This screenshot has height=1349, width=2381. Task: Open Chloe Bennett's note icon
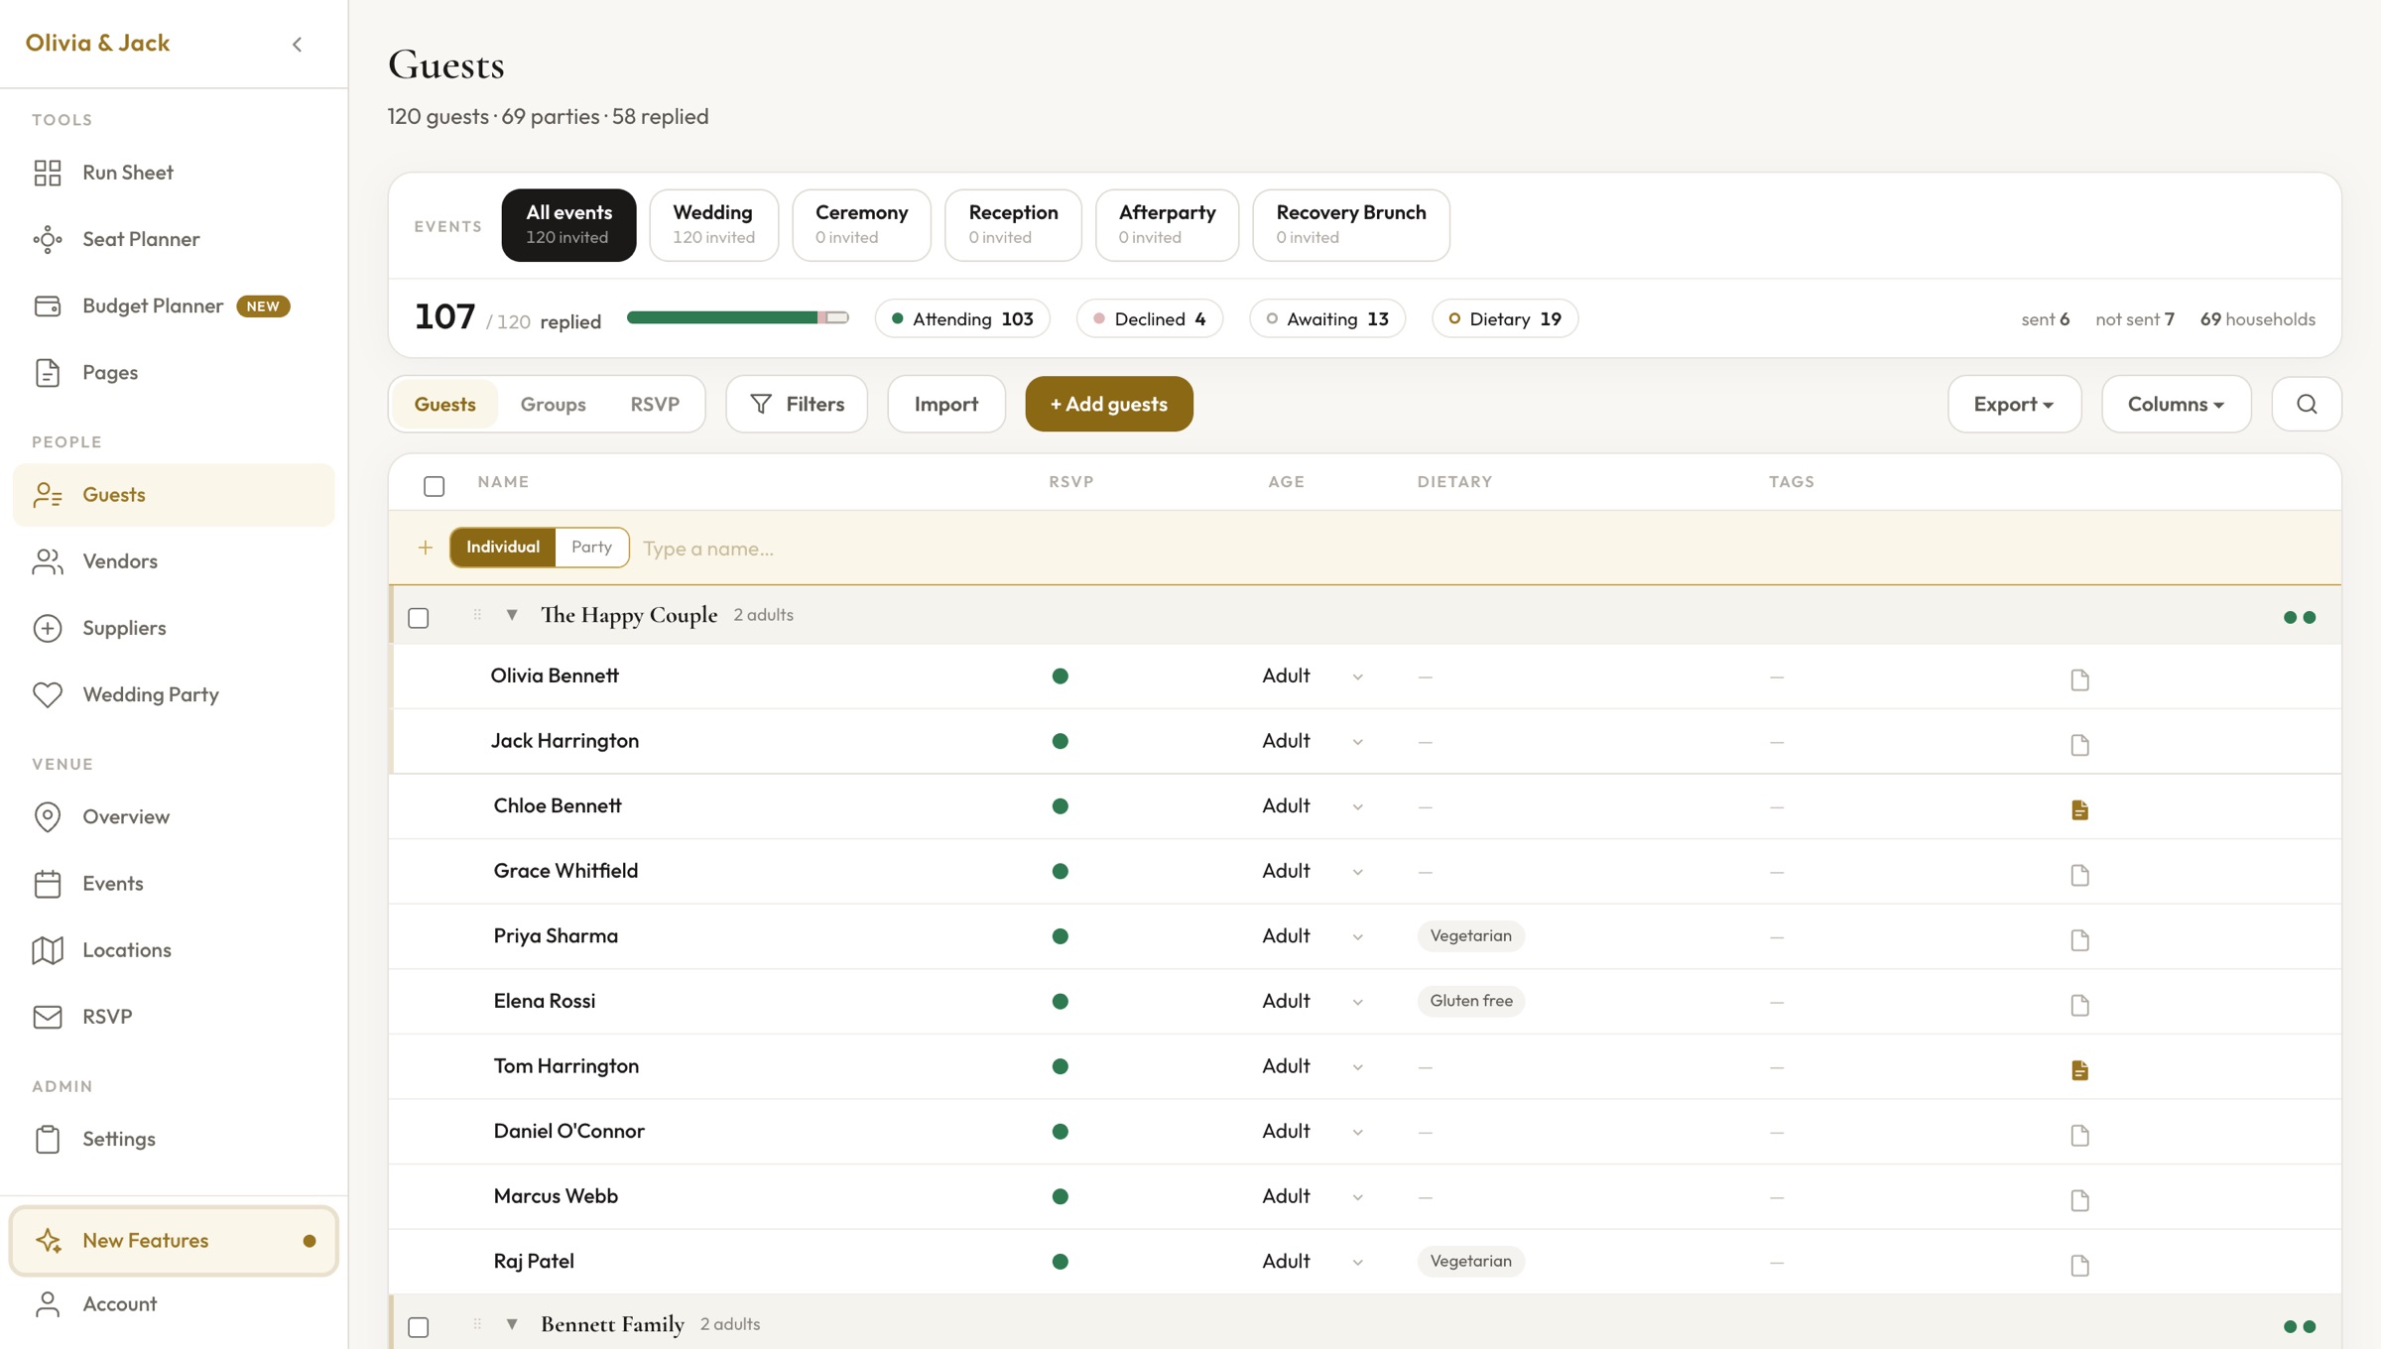2079,809
